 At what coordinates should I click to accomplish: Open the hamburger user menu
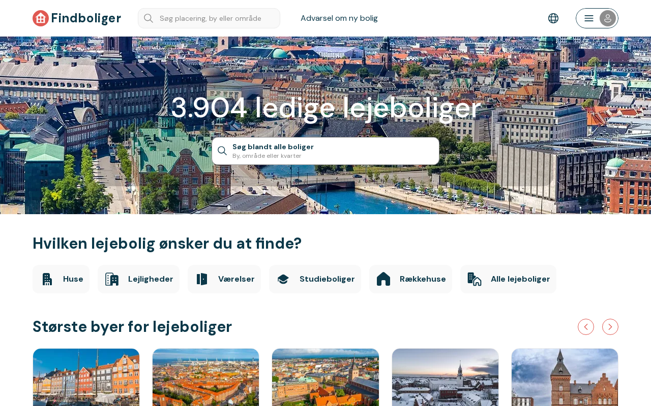[x=589, y=18]
